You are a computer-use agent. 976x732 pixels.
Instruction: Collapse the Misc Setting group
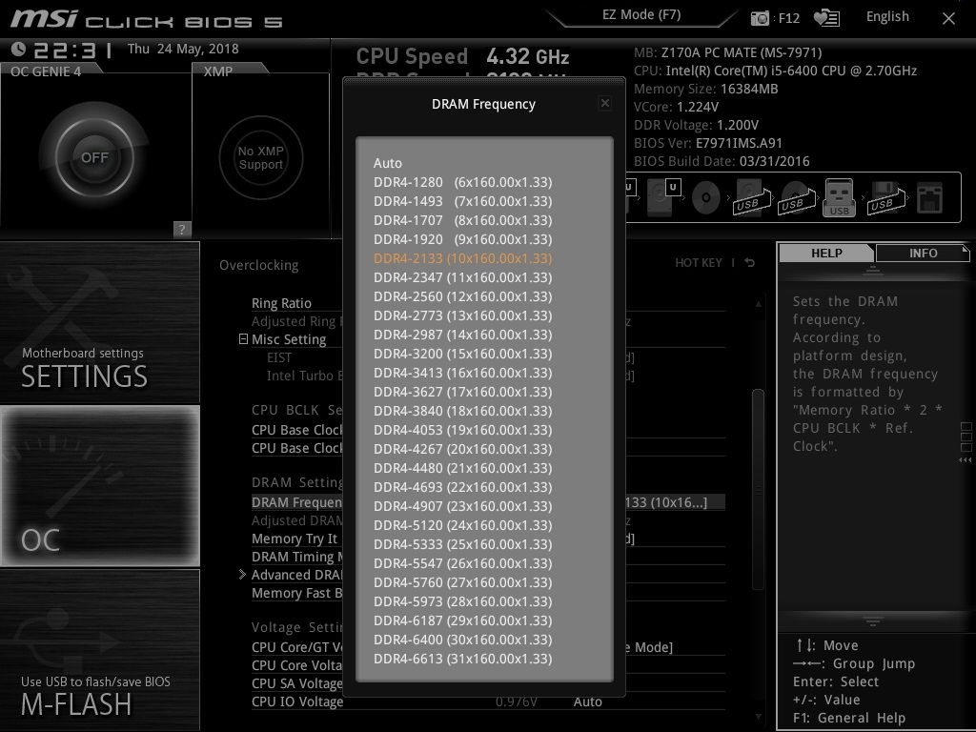click(x=243, y=339)
